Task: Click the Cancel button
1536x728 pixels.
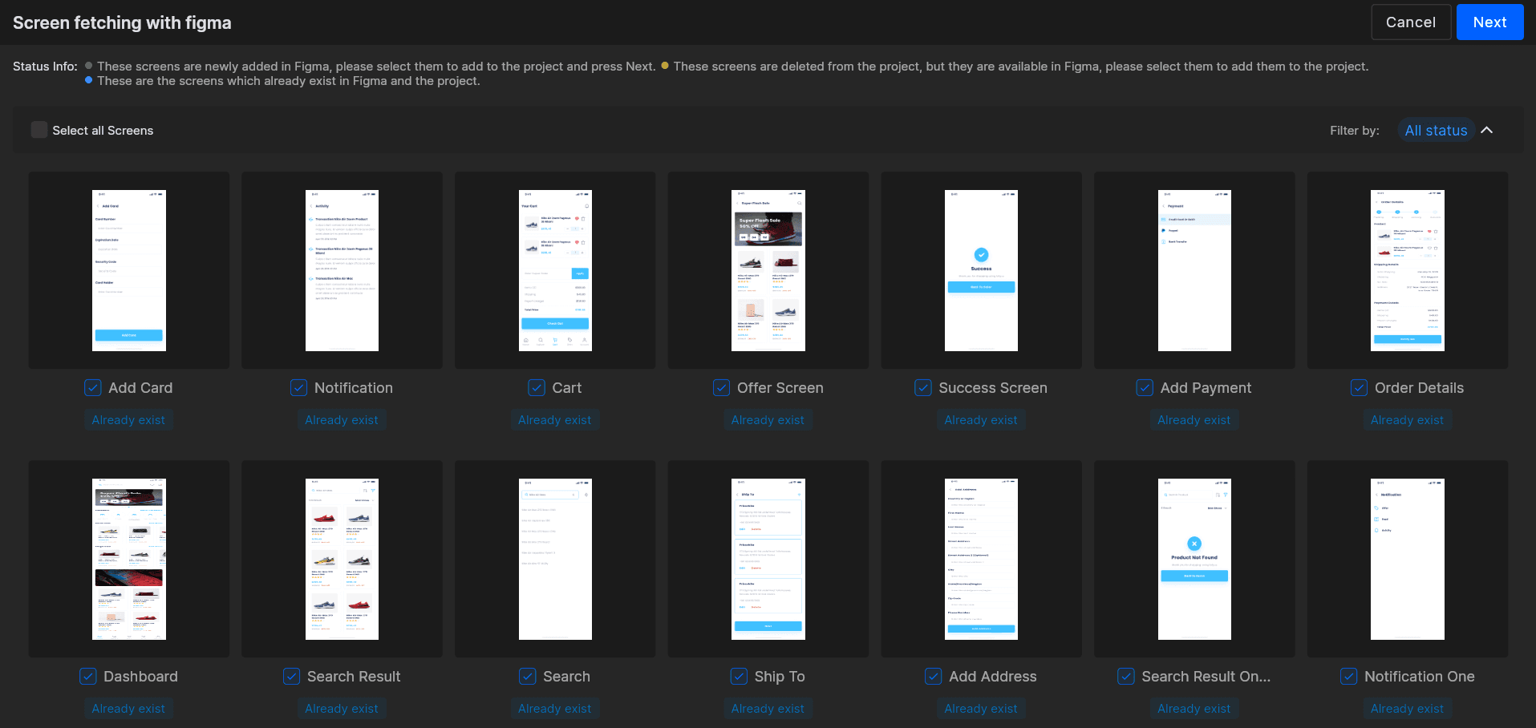Action: [x=1410, y=22]
